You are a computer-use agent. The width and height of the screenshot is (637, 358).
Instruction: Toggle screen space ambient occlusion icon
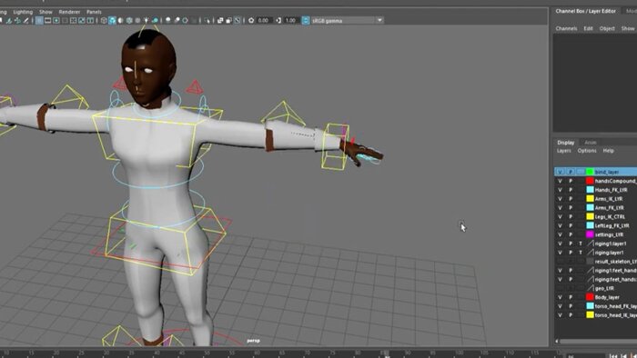pos(168,20)
